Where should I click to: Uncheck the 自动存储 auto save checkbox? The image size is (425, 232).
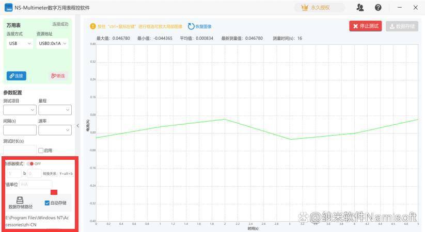47,203
